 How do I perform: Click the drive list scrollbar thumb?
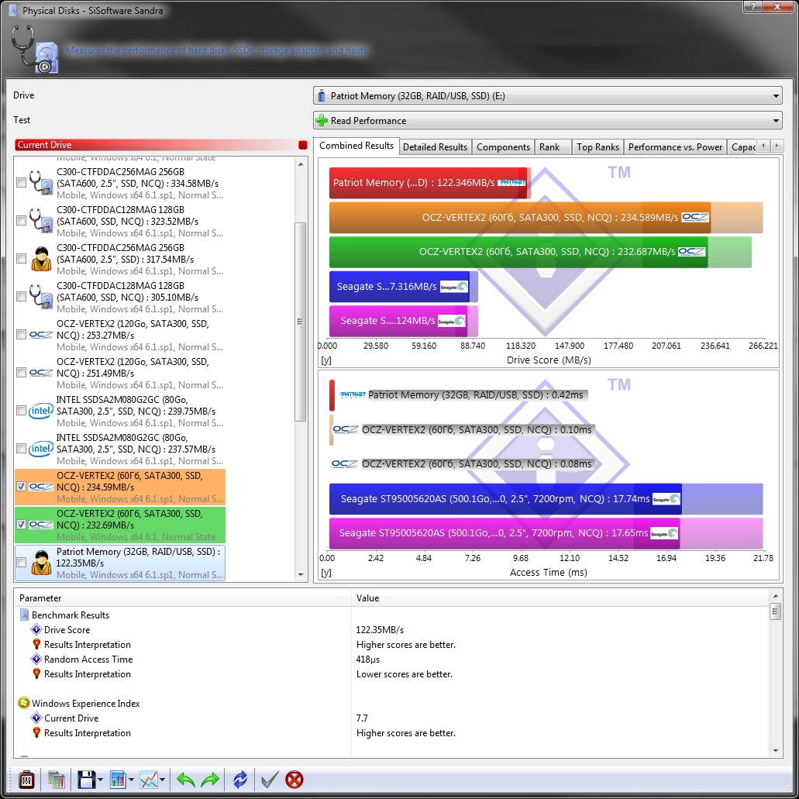click(x=300, y=322)
